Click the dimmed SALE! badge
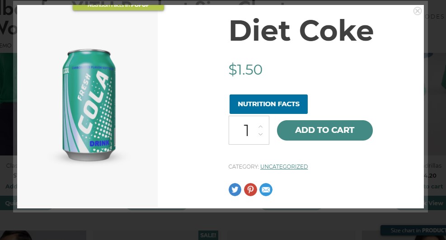This screenshot has height=240, width=446. pyautogui.click(x=208, y=235)
